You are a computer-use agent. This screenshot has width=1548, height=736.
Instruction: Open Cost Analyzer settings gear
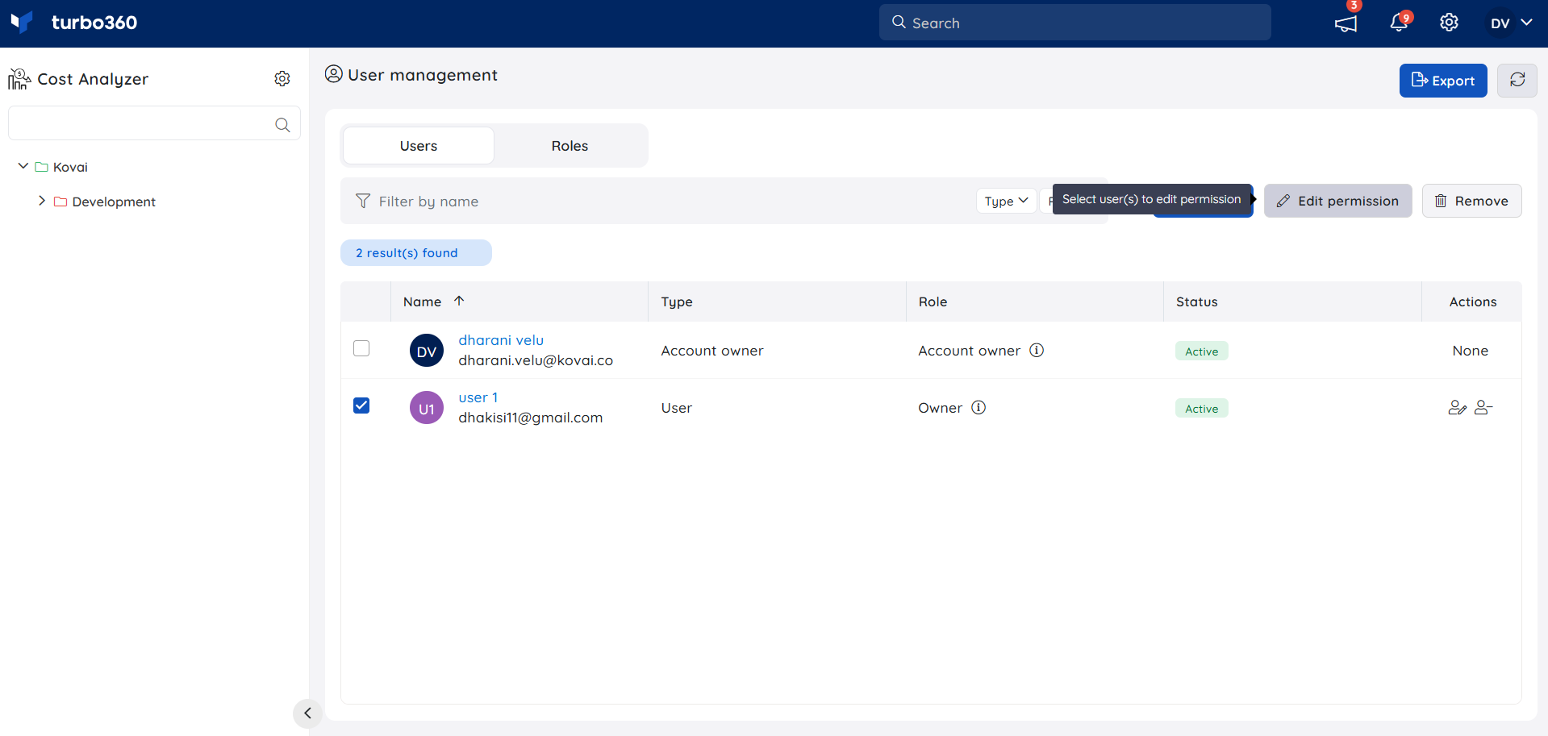tap(282, 79)
